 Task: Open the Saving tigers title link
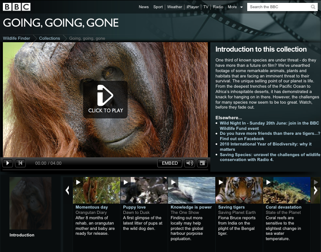point(231,207)
